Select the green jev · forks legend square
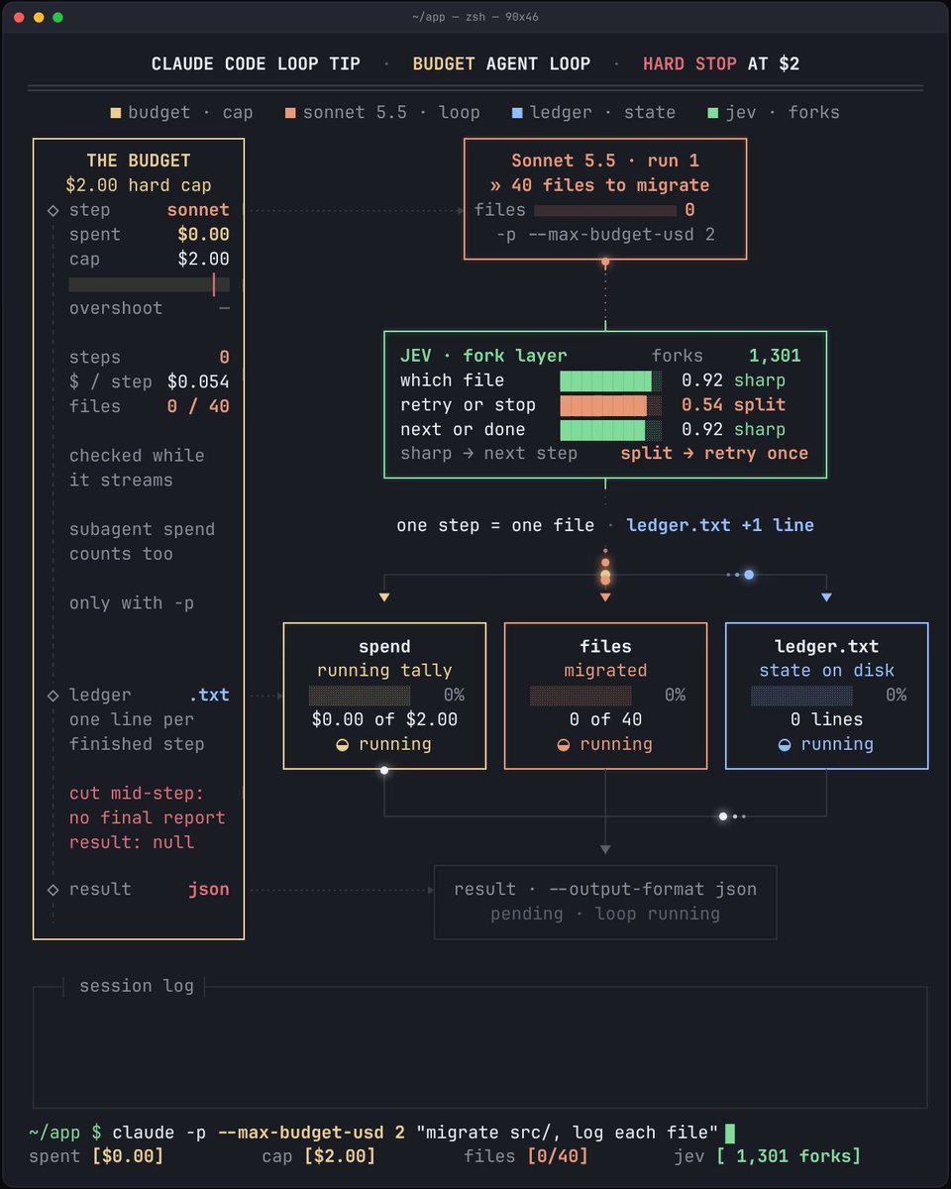The width and height of the screenshot is (951, 1189). (x=712, y=112)
